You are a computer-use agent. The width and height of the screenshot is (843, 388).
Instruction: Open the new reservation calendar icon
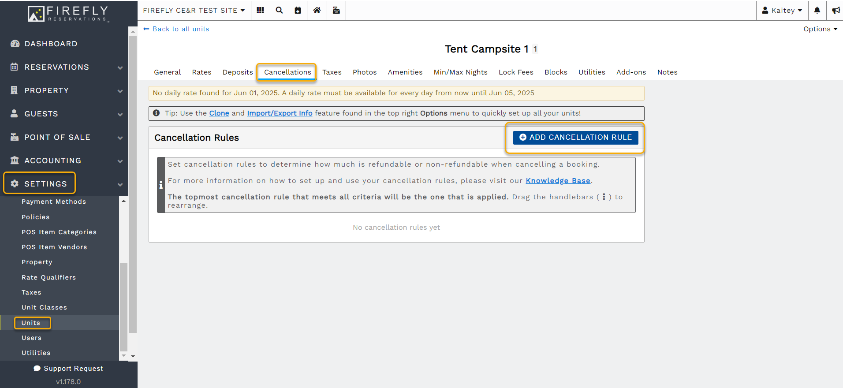pos(298,10)
